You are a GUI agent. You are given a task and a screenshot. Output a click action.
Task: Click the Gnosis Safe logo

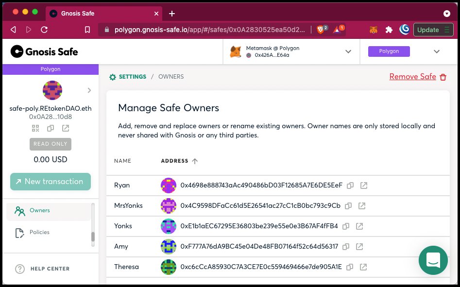pyautogui.click(x=44, y=51)
